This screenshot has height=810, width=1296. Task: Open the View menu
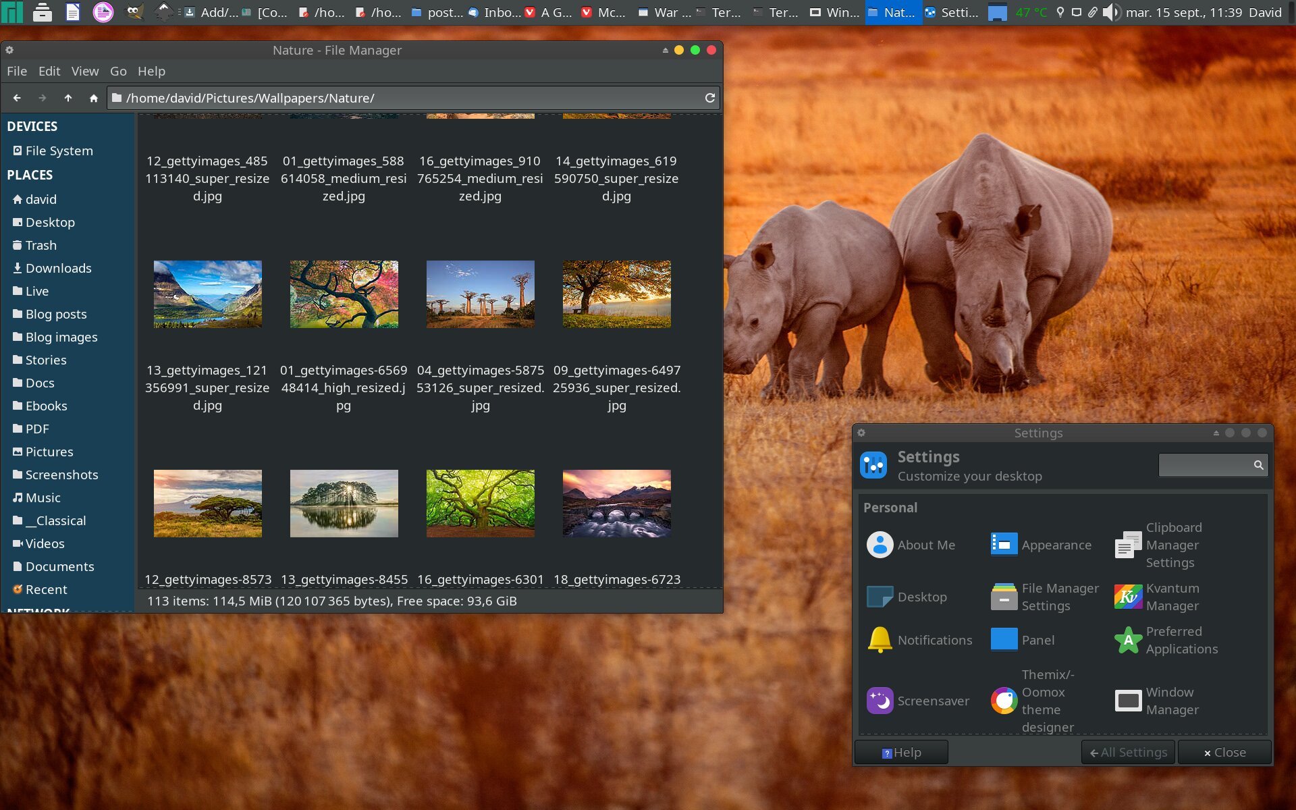[84, 71]
